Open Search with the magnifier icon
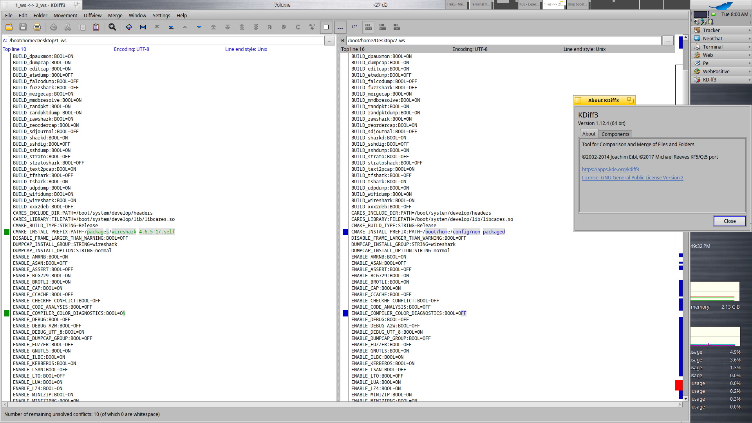 click(x=112, y=27)
